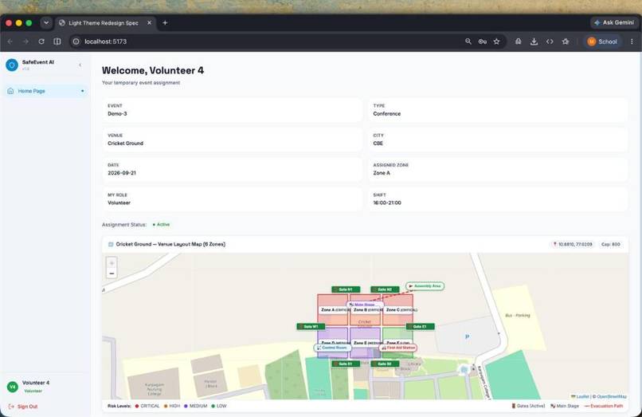Select the First Aid Station marker
642x417 pixels.
tap(398, 348)
